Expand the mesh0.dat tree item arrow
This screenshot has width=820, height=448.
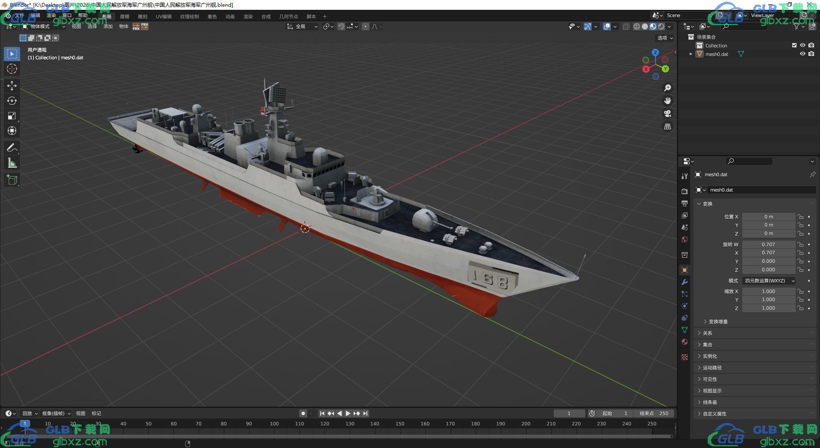(691, 54)
